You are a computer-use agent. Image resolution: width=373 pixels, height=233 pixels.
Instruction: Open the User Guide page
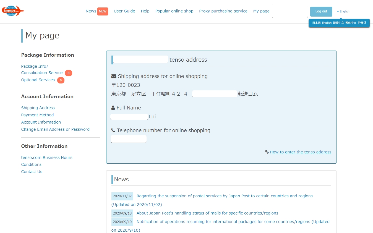tap(124, 11)
